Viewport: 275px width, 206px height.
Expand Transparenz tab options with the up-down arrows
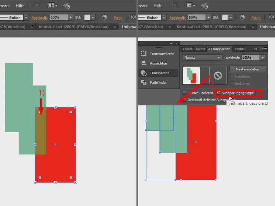coord(209,49)
